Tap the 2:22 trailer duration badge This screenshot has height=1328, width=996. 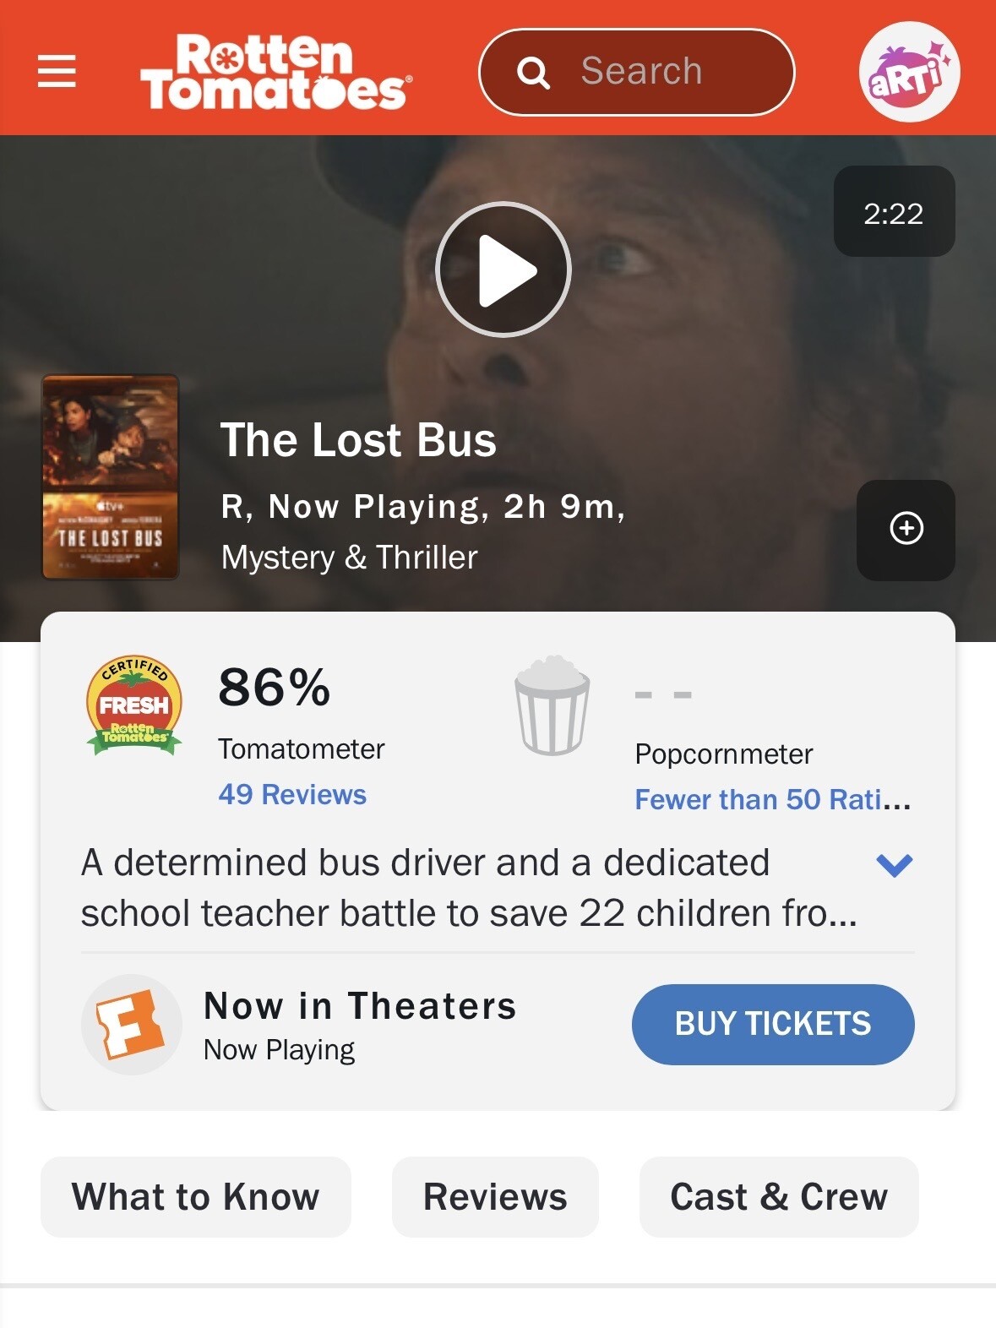894,212
